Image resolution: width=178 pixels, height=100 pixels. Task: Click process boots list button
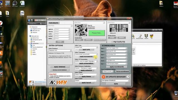pyautogui.click(x=100, y=40)
